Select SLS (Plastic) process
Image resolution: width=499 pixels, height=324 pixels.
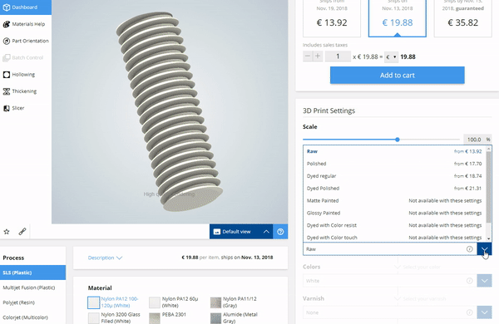32,272
